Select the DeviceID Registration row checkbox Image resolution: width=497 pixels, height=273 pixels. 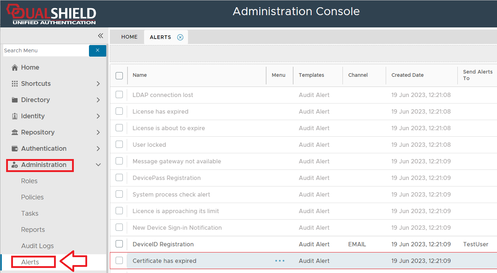[119, 244]
